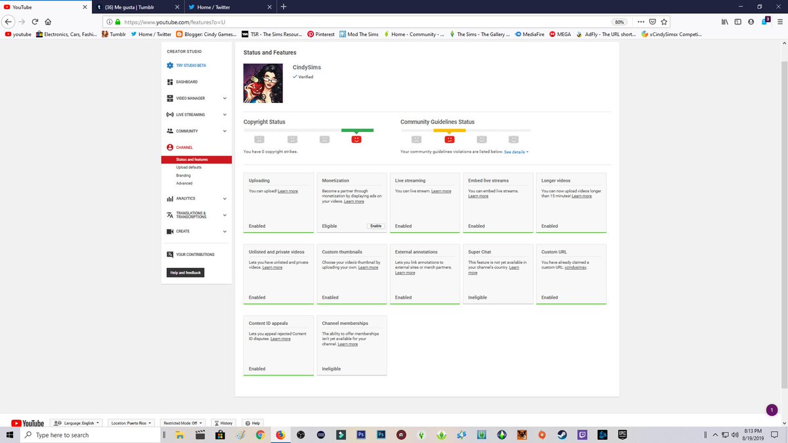788x443 pixels.
Task: Click the Translations & Transcriptions icon
Action: click(x=170, y=215)
